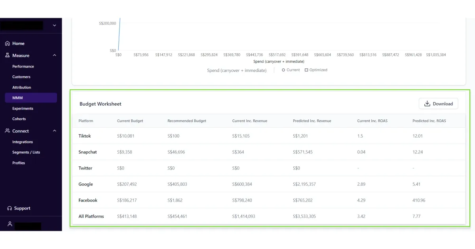Open the Cohorts page

[19, 119]
